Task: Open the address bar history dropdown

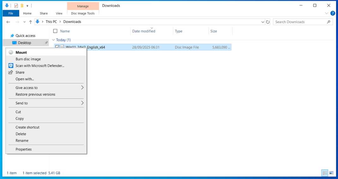Action: click(263, 22)
